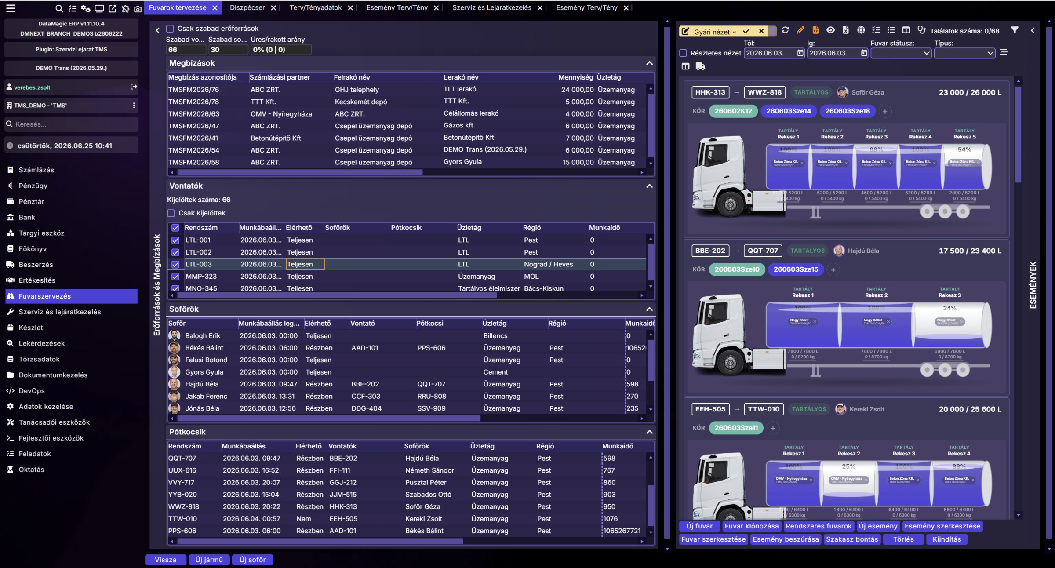Screen dimensions: 1055x568
Task: Open the three-dot menu beside TMS_DEMO
Action: click(x=134, y=105)
